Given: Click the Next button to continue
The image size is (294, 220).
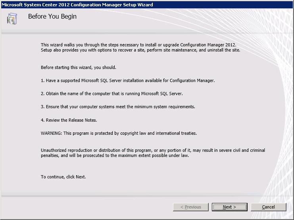Looking at the screenshot, I should (x=229, y=207).
